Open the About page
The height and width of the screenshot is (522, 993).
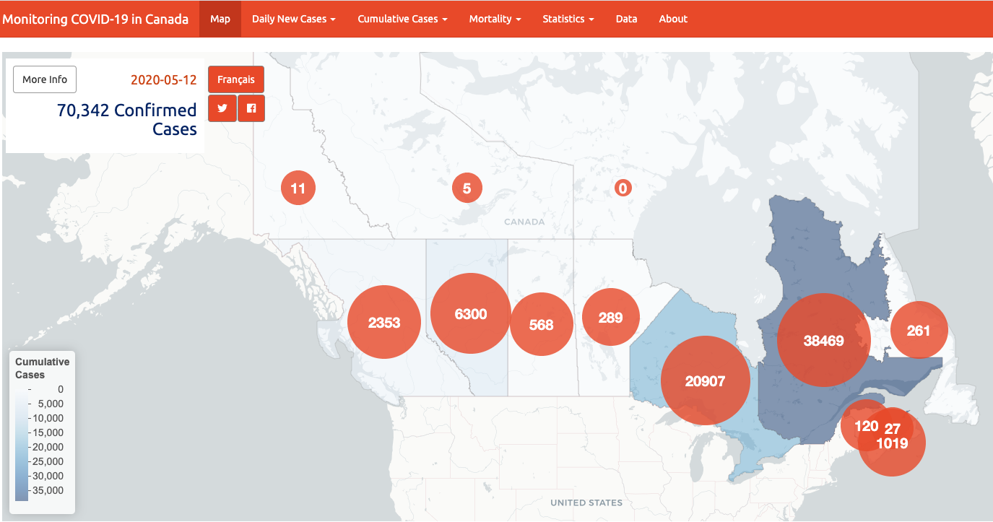(673, 19)
